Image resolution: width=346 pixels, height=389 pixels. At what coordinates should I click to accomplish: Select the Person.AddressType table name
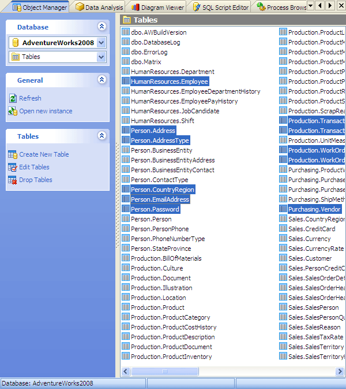[160, 140]
